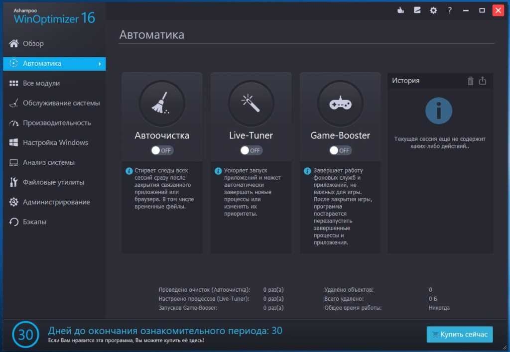Click the Автоматика sidebar icon

[x=13, y=63]
